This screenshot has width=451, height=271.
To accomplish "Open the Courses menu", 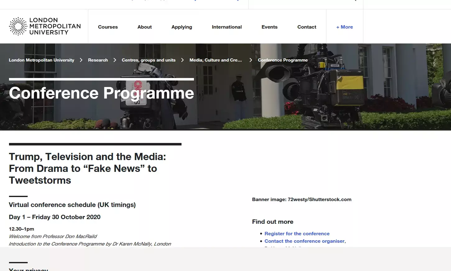I will (x=108, y=27).
